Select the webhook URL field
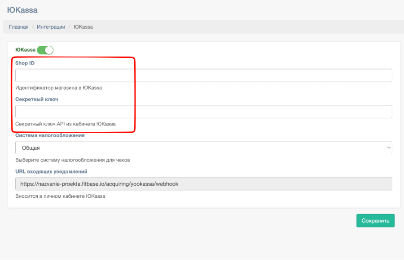 click(x=203, y=184)
